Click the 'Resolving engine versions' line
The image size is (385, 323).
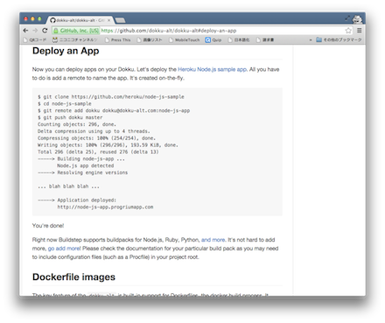83,172
